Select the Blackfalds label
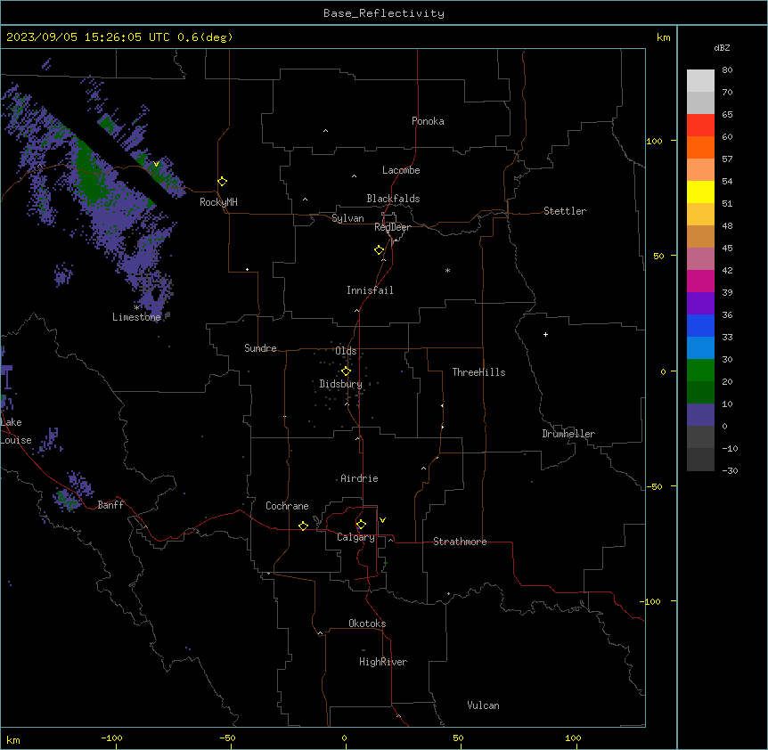 [393, 199]
